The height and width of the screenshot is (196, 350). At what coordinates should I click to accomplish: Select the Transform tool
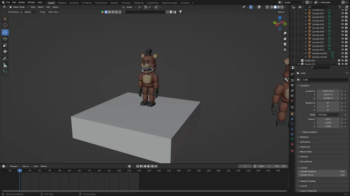5,52
